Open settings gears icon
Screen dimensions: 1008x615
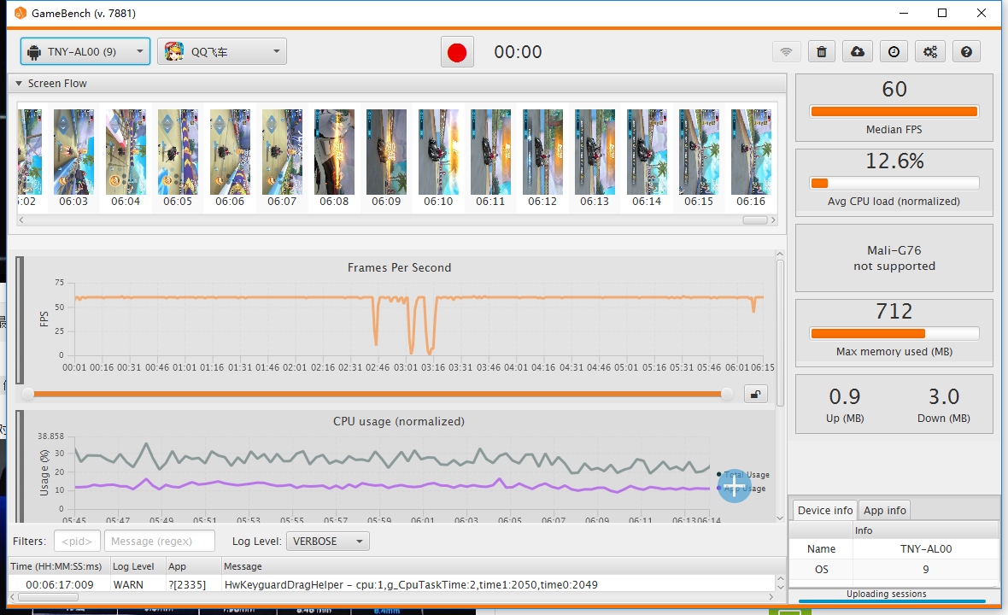[929, 52]
